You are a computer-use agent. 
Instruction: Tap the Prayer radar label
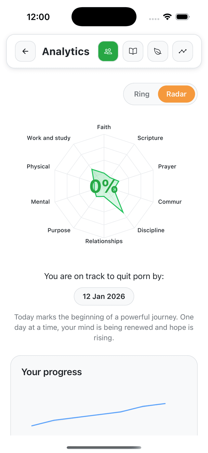(167, 166)
